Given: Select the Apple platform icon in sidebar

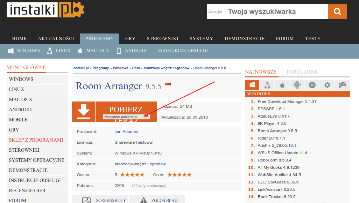Looking at the screenshot, I should pos(282,85).
